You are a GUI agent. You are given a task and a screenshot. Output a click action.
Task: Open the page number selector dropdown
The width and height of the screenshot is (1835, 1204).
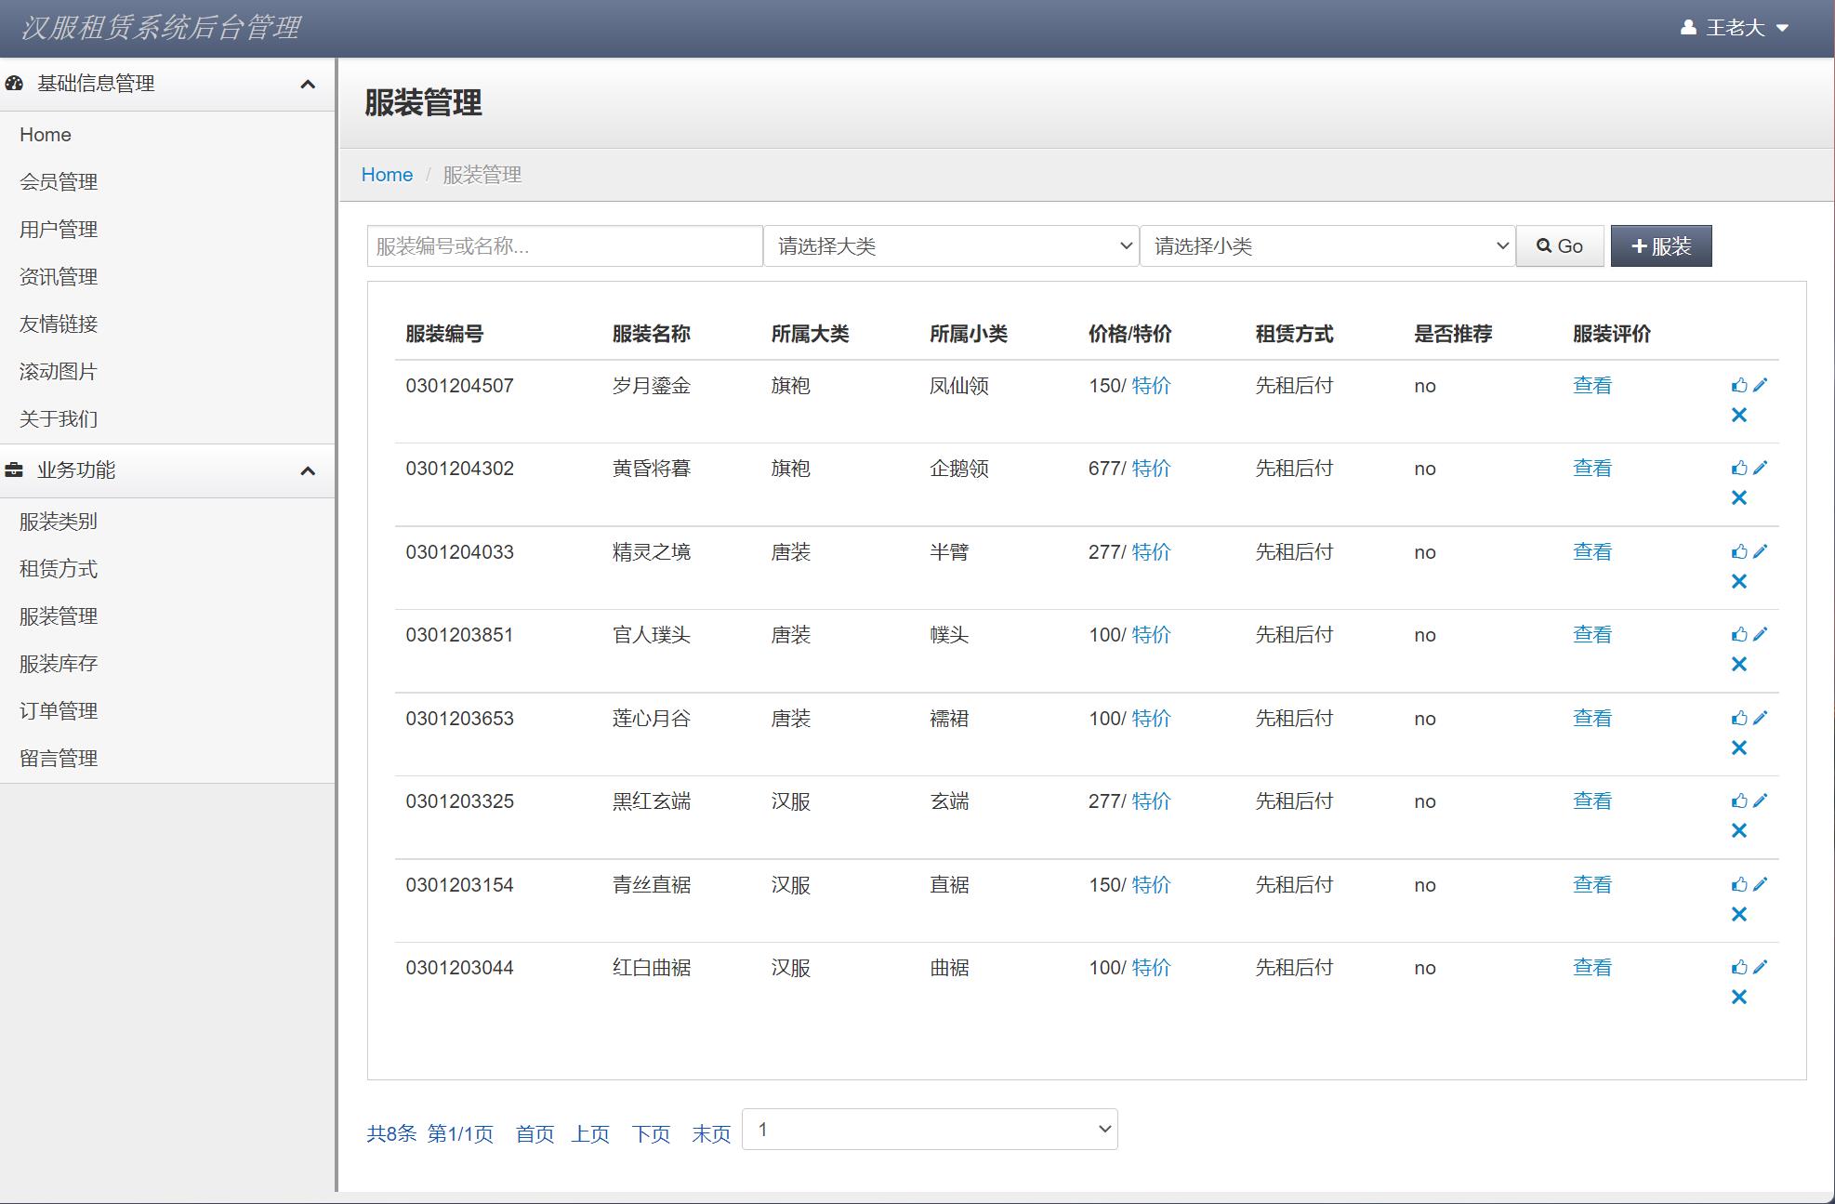(929, 1130)
